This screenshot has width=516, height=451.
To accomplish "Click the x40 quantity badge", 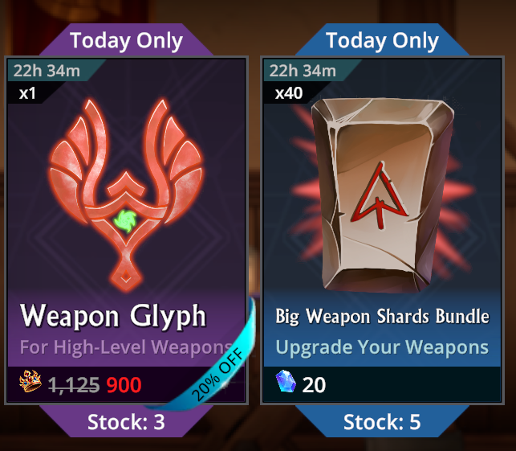I will tap(289, 93).
